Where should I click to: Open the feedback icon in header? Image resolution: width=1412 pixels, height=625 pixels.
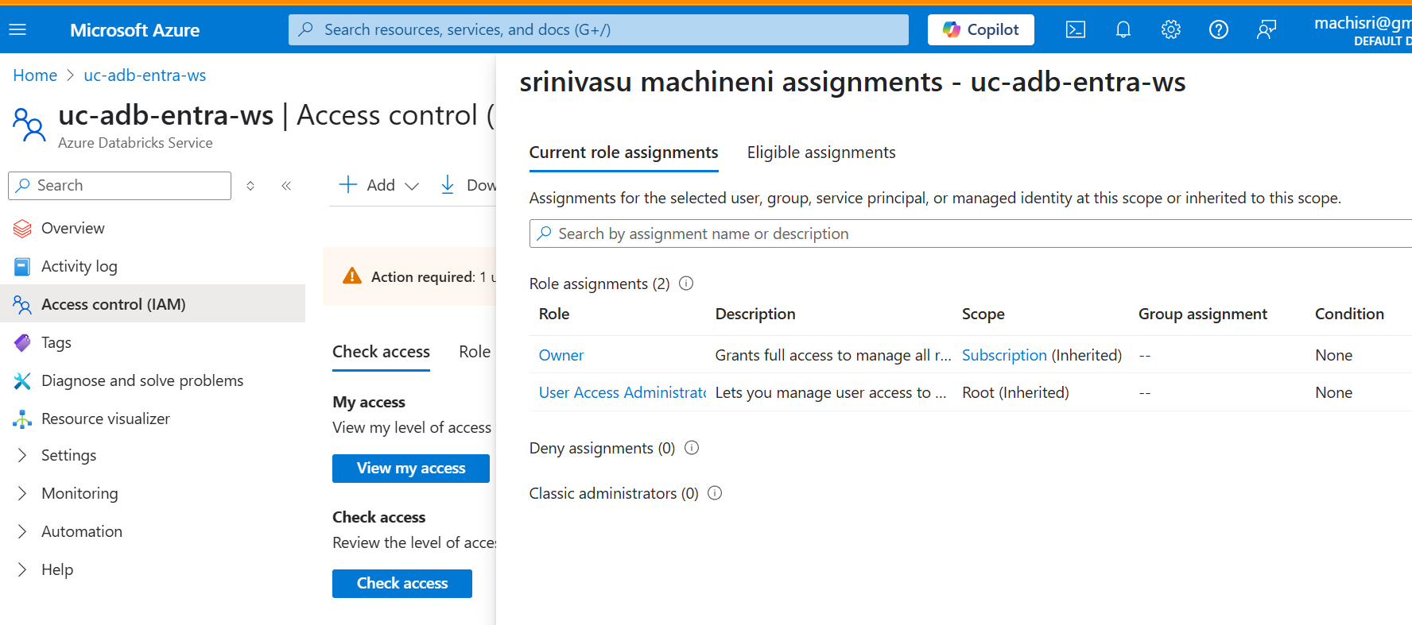pos(1266,29)
